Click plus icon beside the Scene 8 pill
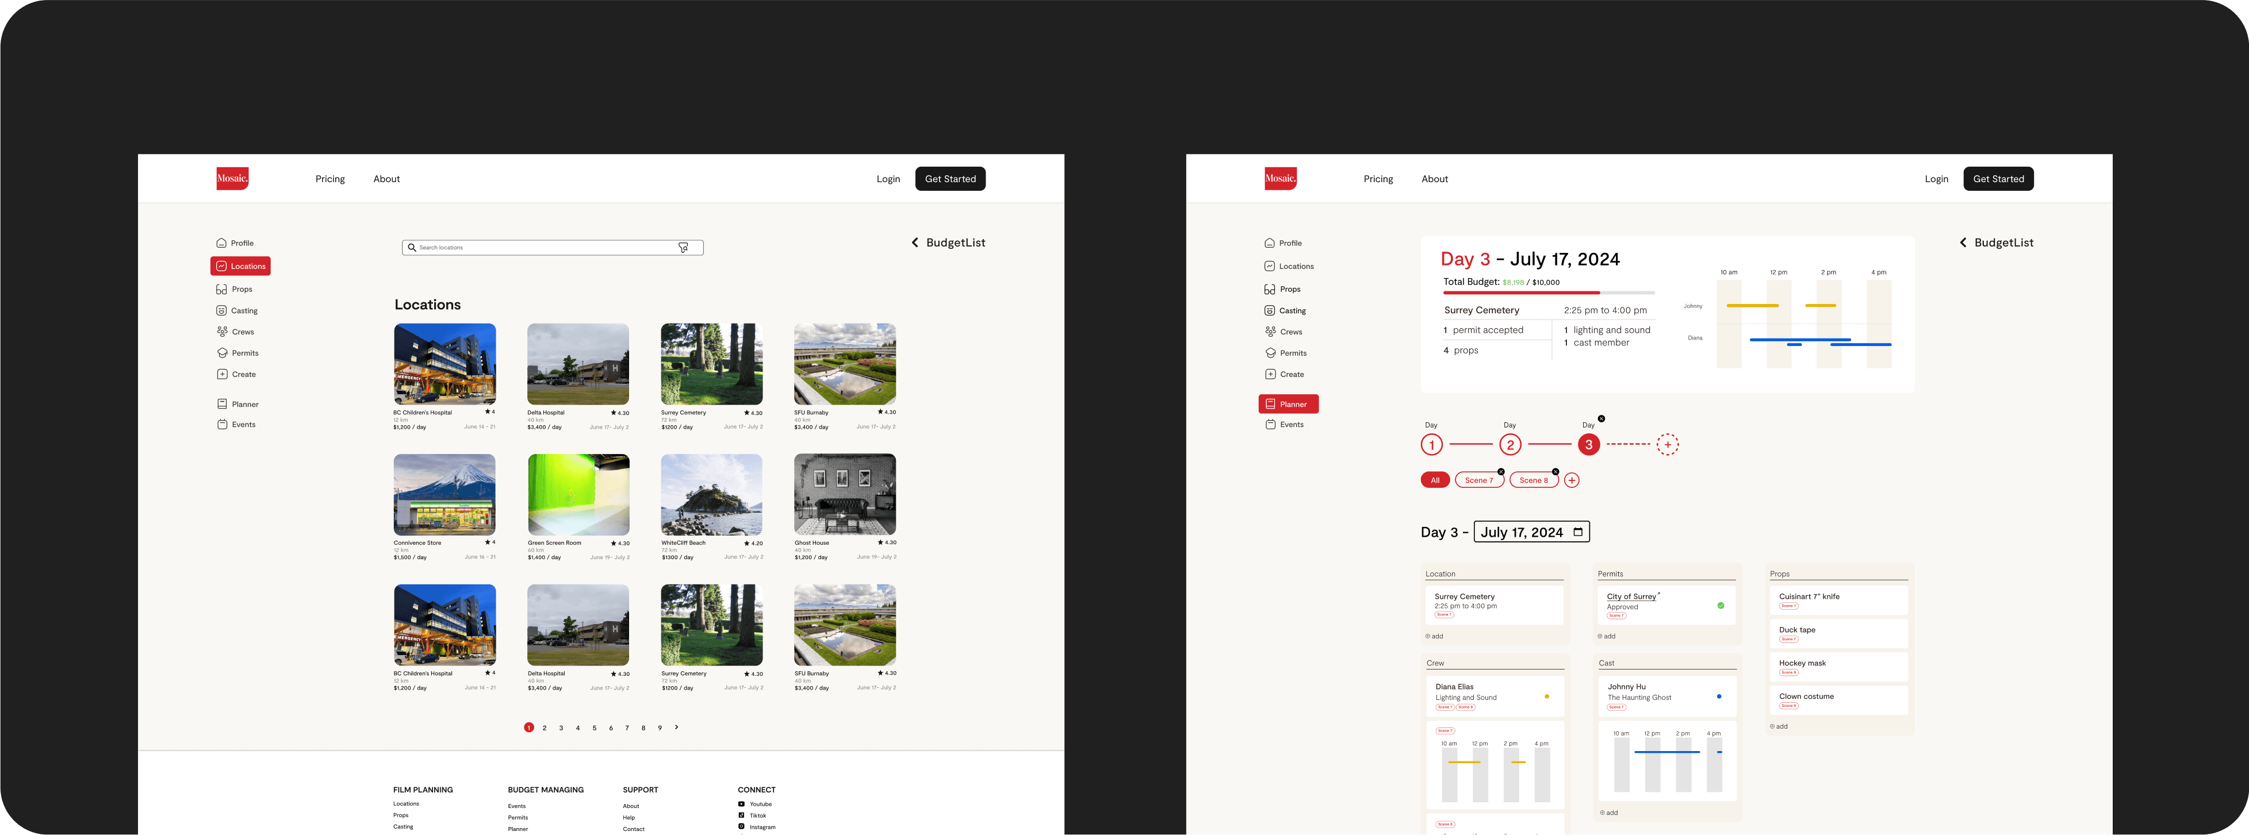2249x835 pixels. pos(1572,480)
